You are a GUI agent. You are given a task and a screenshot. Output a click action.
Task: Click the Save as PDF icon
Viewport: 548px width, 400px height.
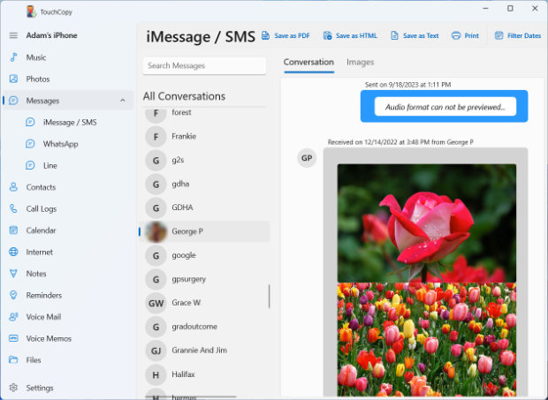point(266,35)
